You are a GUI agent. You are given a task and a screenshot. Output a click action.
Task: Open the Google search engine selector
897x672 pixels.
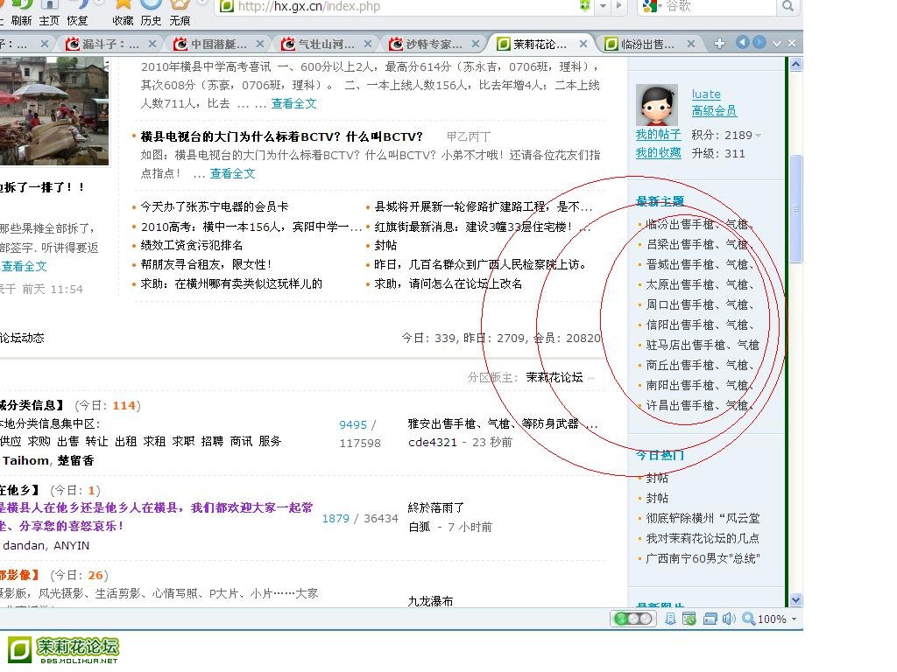(653, 6)
